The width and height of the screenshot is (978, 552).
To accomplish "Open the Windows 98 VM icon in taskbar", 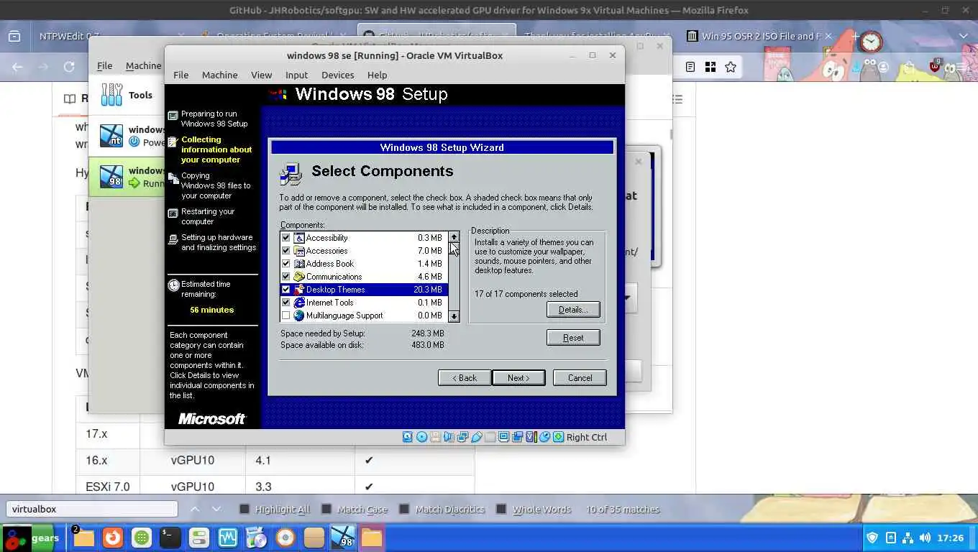I will (343, 538).
